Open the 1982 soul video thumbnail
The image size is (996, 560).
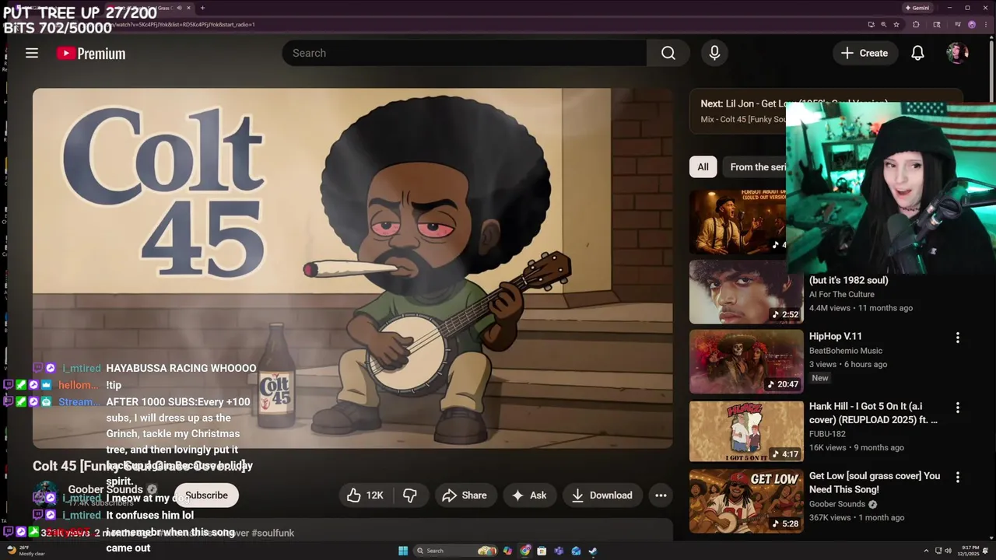coord(746,292)
